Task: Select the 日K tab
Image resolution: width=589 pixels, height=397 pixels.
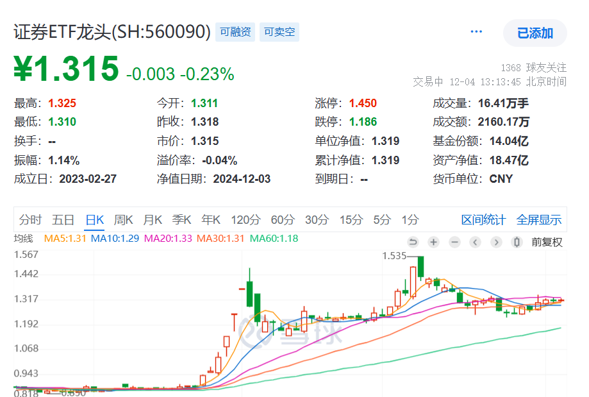Action: (x=94, y=219)
